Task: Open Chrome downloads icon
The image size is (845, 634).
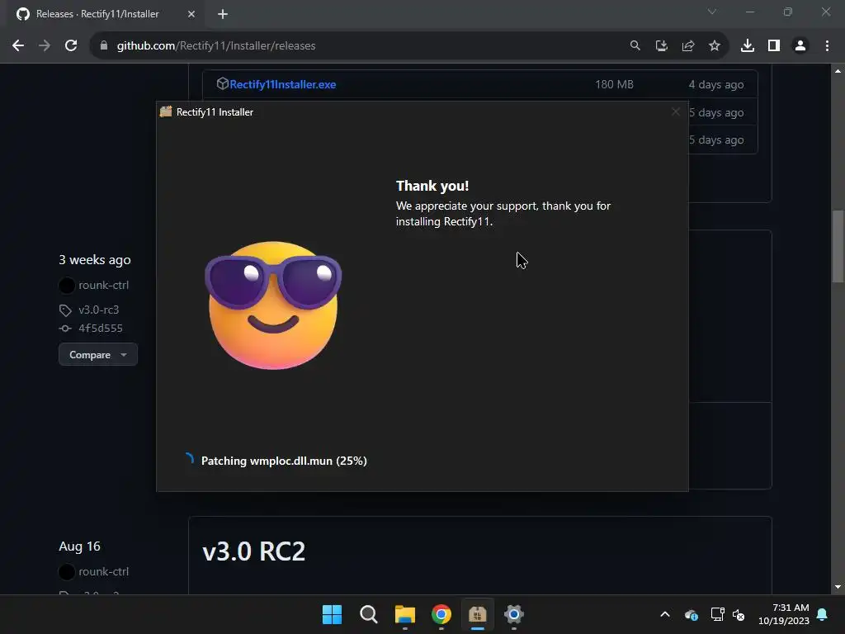Action: point(748,46)
